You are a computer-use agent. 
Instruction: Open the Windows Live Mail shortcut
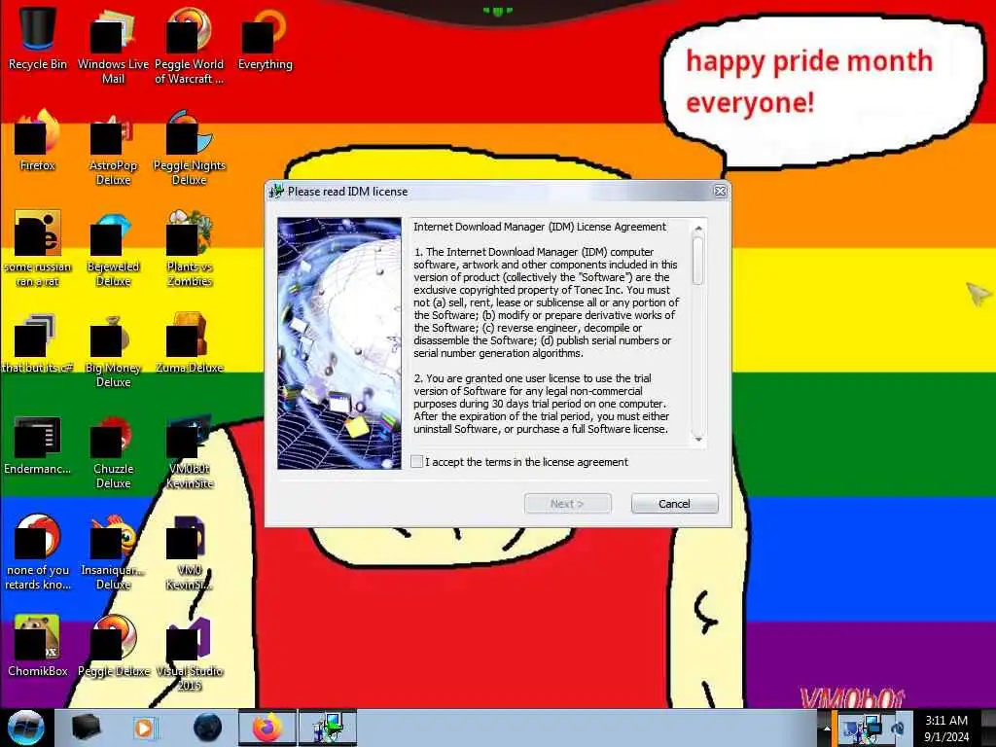click(113, 46)
